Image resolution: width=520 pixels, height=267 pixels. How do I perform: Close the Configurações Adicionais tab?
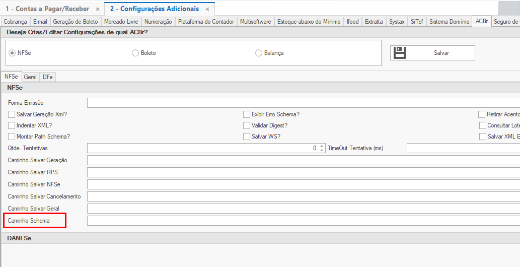207,9
